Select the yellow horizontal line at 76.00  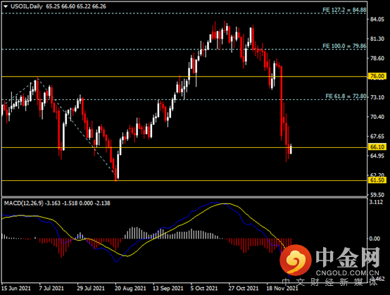click(184, 77)
